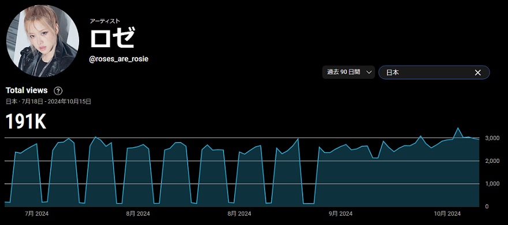The width and height of the screenshot is (508, 225).
Task: Click the アーティスト label above the name
Action: (105, 21)
